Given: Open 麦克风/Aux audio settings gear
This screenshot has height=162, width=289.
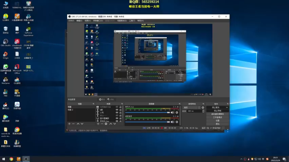Looking at the screenshot, I should point(177,112).
